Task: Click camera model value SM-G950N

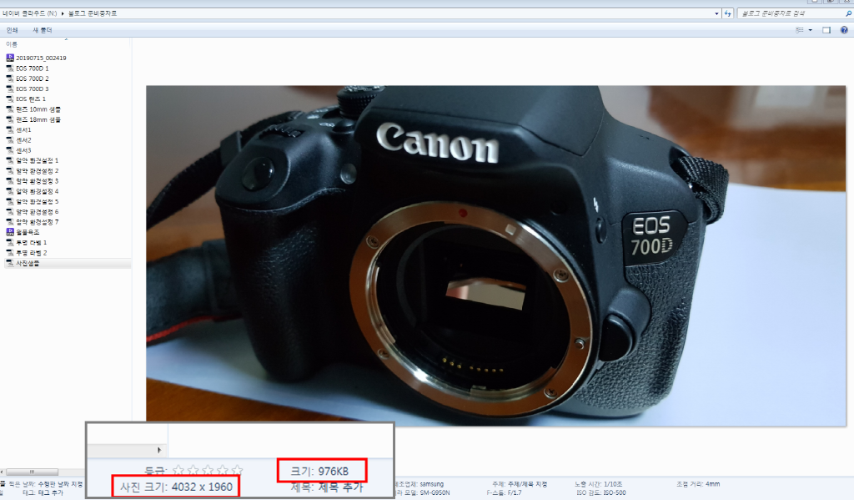Action: [x=435, y=493]
